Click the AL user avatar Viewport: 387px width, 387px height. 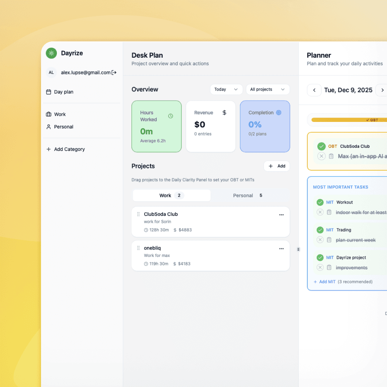click(x=51, y=73)
